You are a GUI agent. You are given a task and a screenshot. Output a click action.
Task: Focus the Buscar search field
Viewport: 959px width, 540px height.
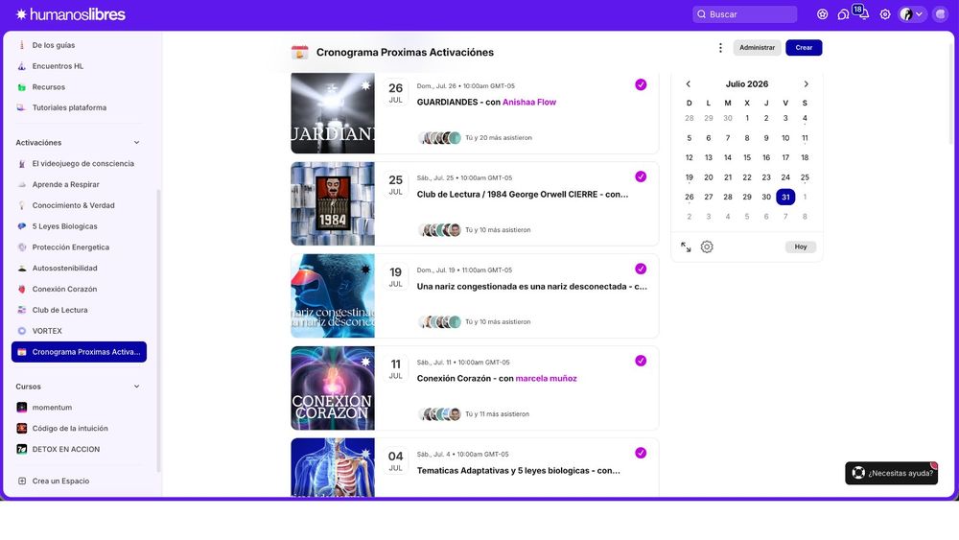point(744,14)
